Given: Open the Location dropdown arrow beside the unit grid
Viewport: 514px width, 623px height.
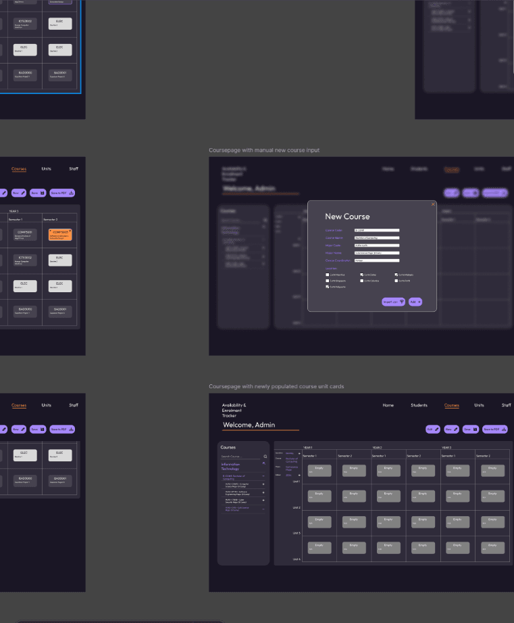Looking at the screenshot, I should click(x=299, y=453).
